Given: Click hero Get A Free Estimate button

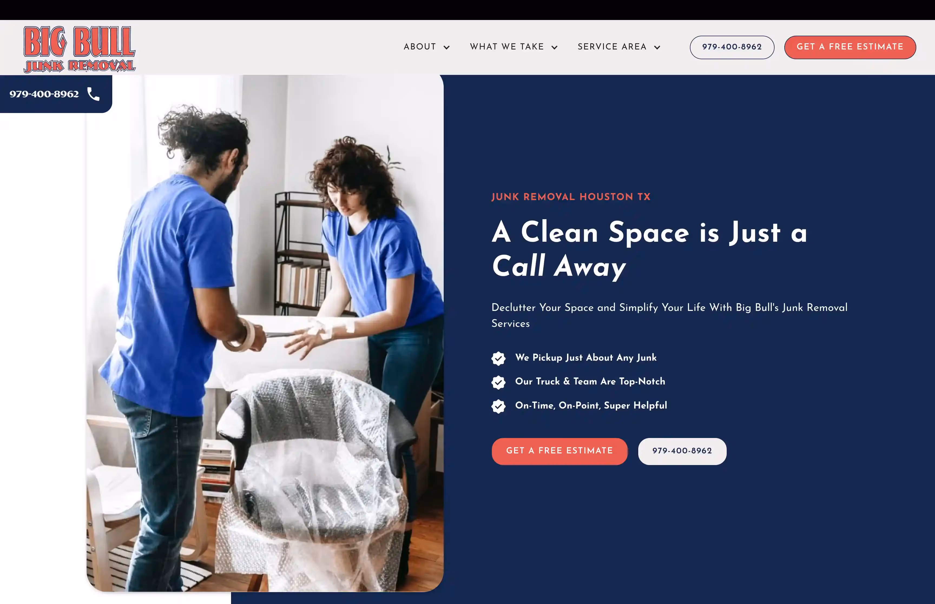Looking at the screenshot, I should [x=559, y=451].
